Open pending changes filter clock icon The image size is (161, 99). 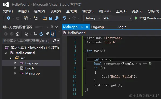point(26,34)
